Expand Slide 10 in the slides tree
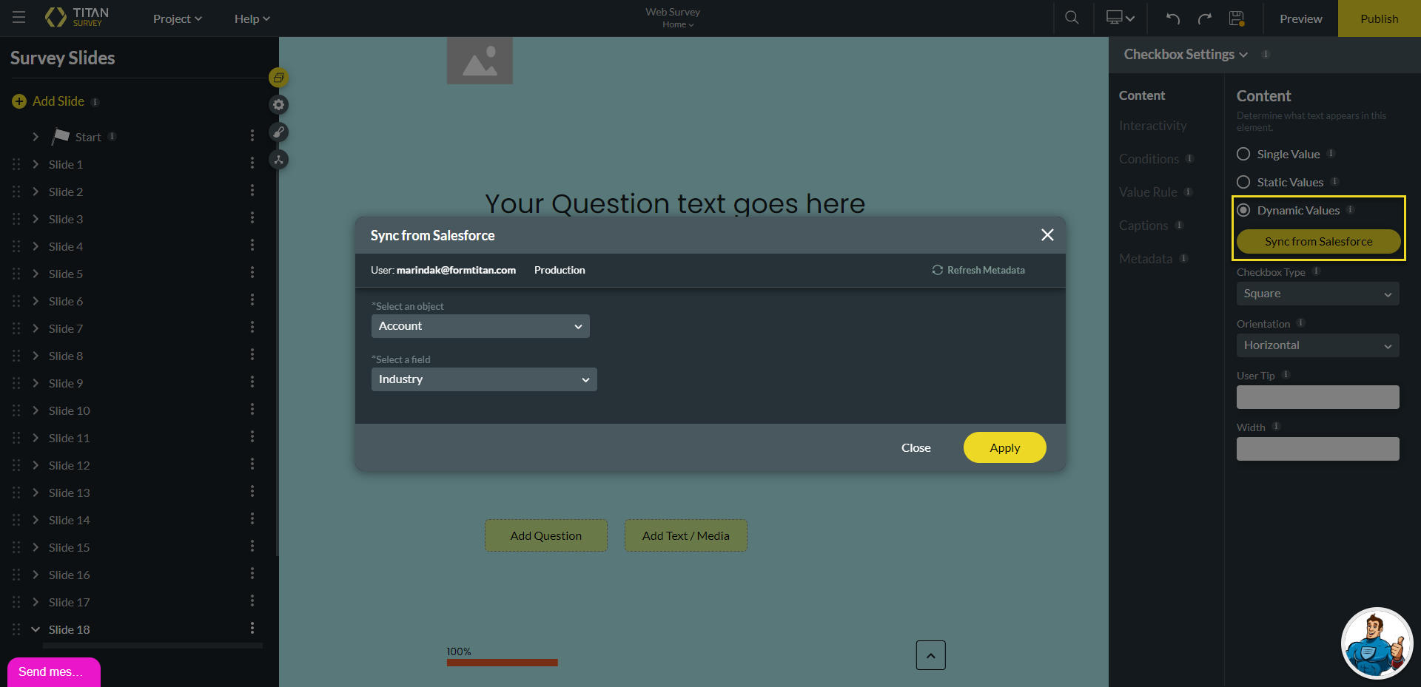The image size is (1421, 687). click(36, 410)
